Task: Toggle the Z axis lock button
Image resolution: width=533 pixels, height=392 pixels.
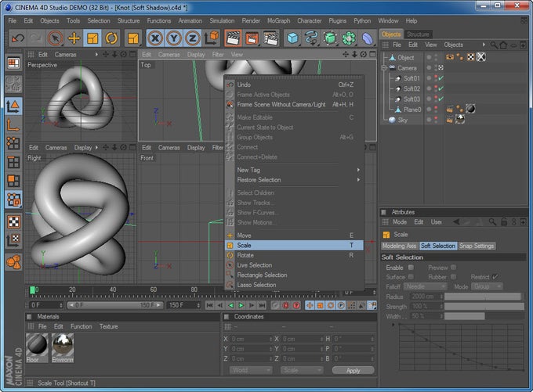Action: click(193, 38)
